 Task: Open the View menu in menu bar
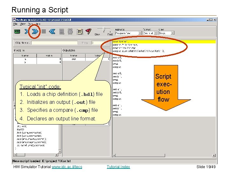pos(23,24)
